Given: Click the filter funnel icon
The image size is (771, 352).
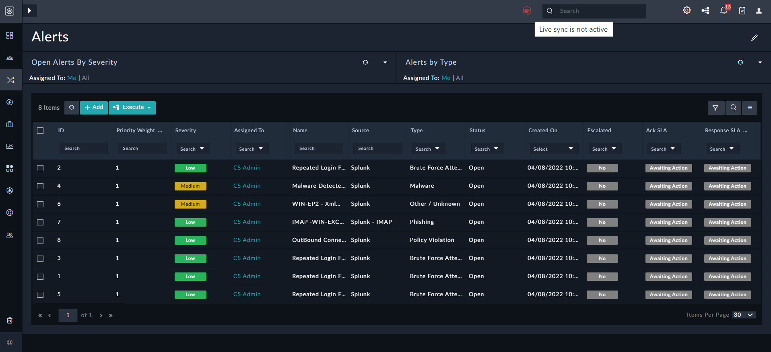Looking at the screenshot, I should point(715,108).
